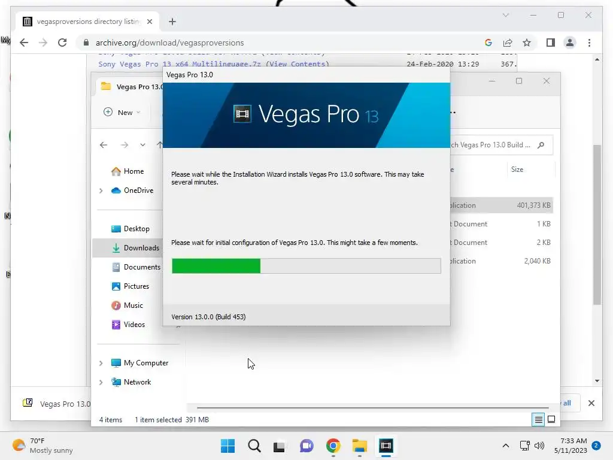The width and height of the screenshot is (613, 460).
Task: Select the document row sized 1 KB
Action: [x=502, y=224]
